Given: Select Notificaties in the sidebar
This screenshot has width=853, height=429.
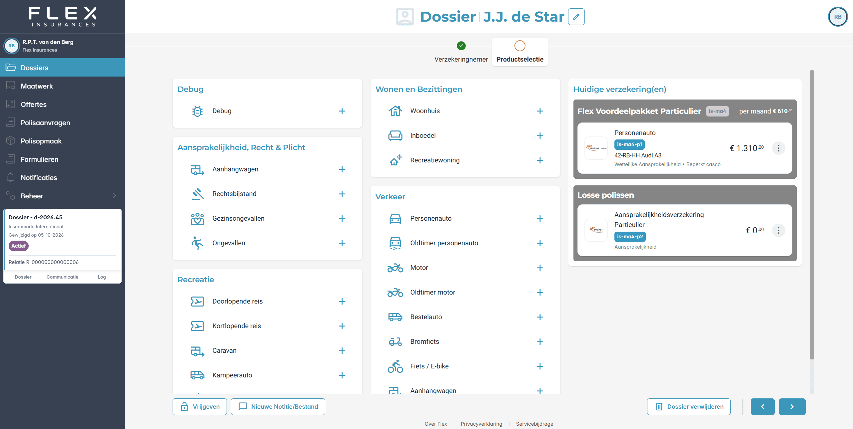Looking at the screenshot, I should point(62,177).
